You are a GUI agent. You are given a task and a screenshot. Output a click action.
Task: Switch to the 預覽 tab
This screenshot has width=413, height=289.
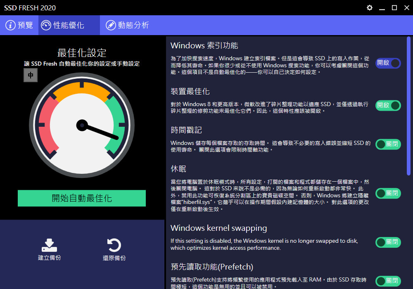(x=19, y=25)
